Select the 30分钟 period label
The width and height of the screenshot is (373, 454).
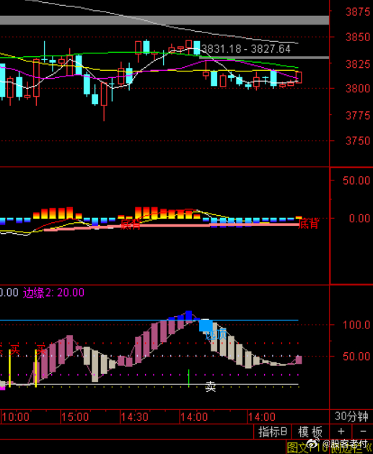pos(351,416)
